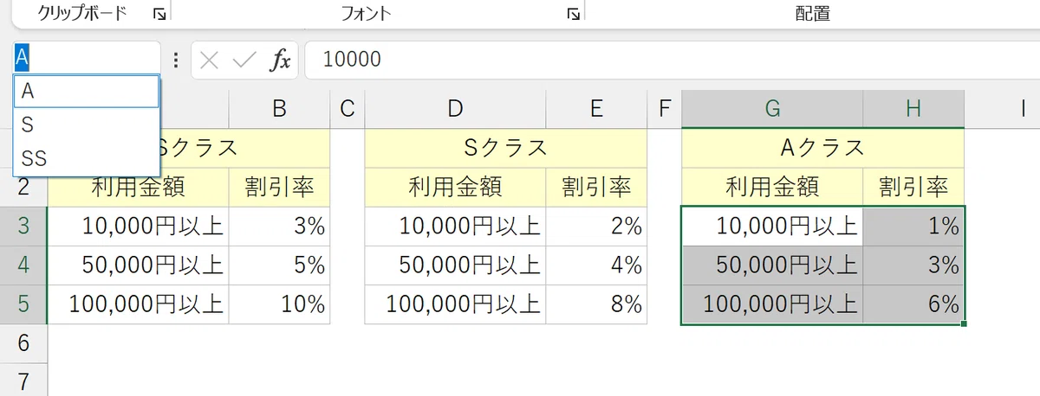The width and height of the screenshot is (1040, 396).
Task: Click 50,000円以上 cell in column D
Action: (x=455, y=265)
